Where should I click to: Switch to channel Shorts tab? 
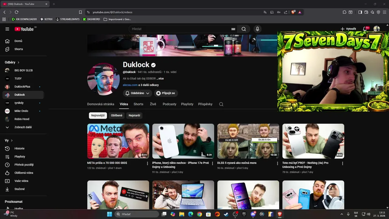tap(138, 104)
